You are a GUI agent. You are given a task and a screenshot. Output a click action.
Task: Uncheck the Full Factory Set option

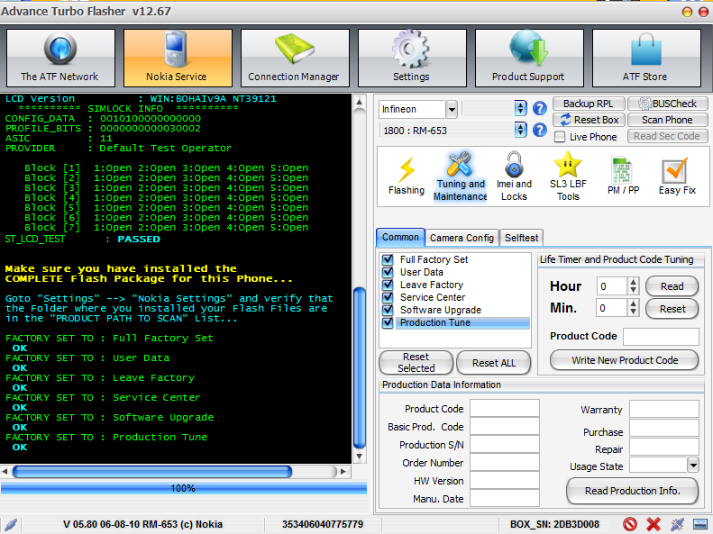(x=388, y=259)
